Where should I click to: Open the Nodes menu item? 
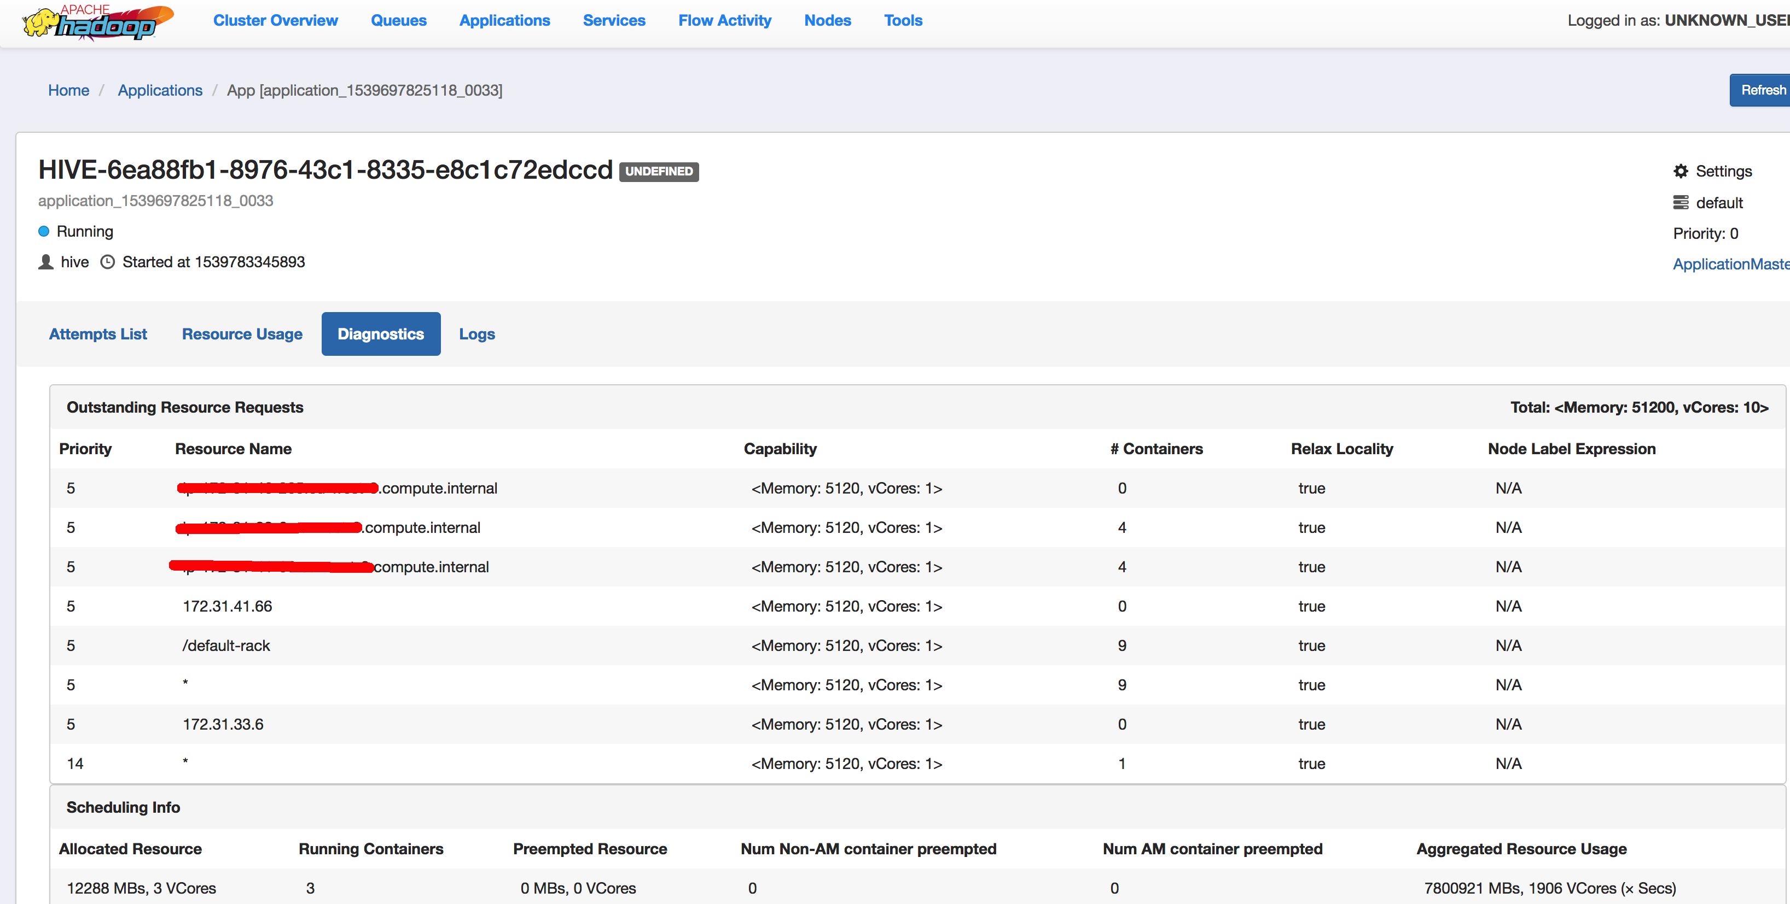[x=827, y=21]
